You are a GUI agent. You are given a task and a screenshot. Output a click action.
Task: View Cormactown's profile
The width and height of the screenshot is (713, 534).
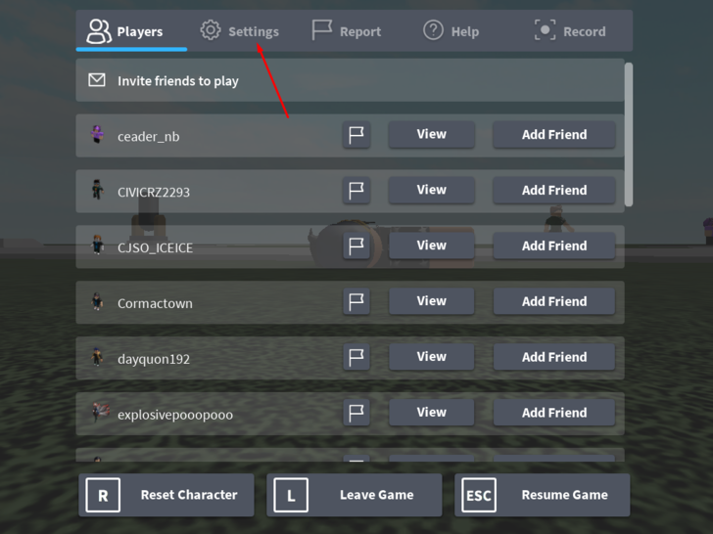[432, 301]
